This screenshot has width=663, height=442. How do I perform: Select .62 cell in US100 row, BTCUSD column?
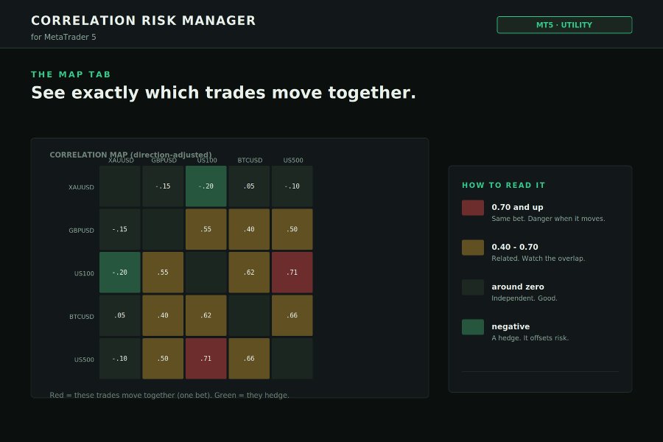(x=249, y=273)
